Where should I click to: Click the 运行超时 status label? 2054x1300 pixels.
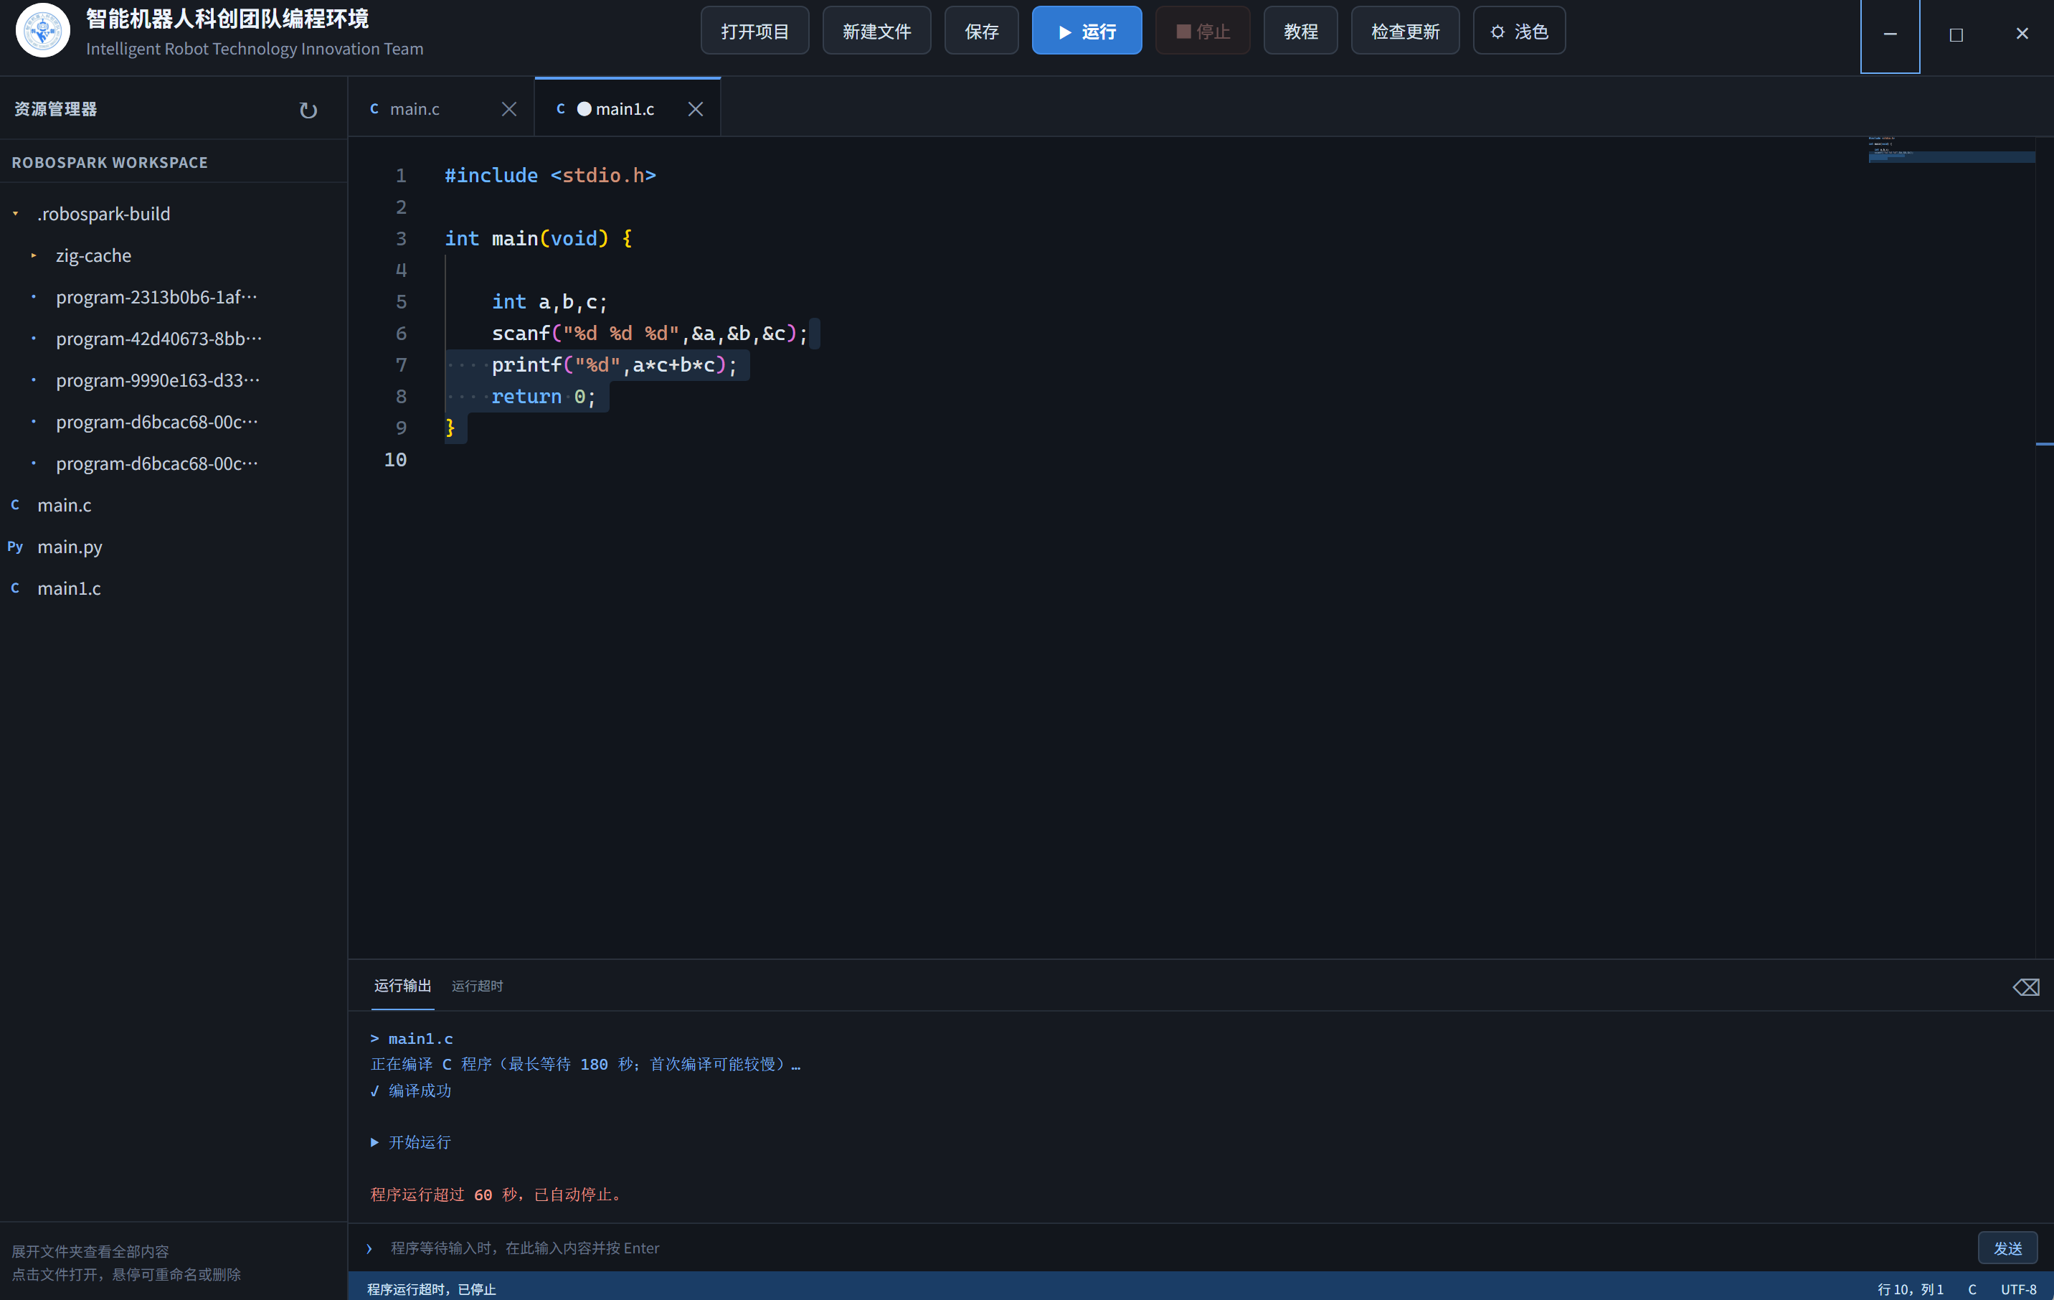(477, 986)
